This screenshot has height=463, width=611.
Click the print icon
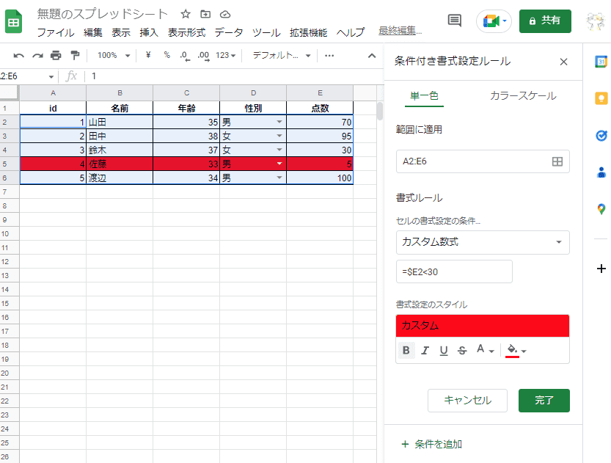(x=54, y=55)
